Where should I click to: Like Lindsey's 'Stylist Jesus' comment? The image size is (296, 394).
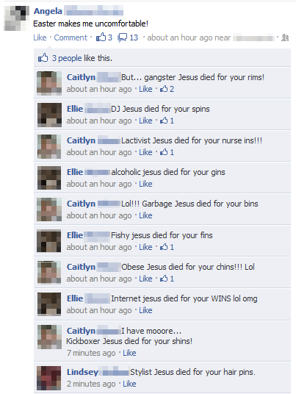pyautogui.click(x=129, y=384)
